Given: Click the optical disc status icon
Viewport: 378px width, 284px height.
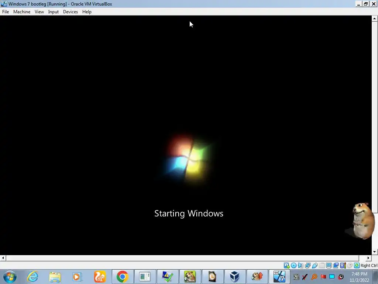Looking at the screenshot, I should [293, 266].
